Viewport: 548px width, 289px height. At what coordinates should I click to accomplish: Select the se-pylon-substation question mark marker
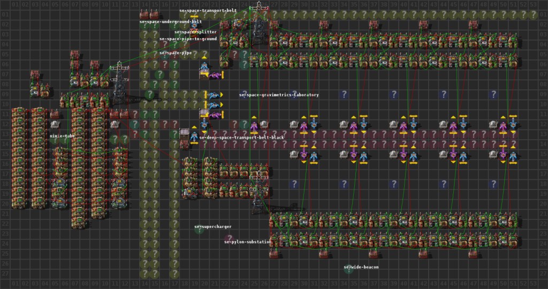tap(229, 238)
